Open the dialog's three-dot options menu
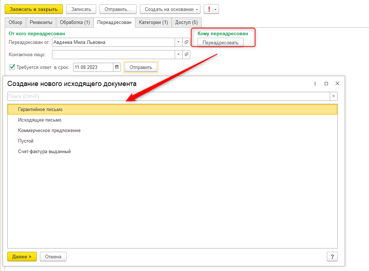 pyautogui.click(x=315, y=83)
